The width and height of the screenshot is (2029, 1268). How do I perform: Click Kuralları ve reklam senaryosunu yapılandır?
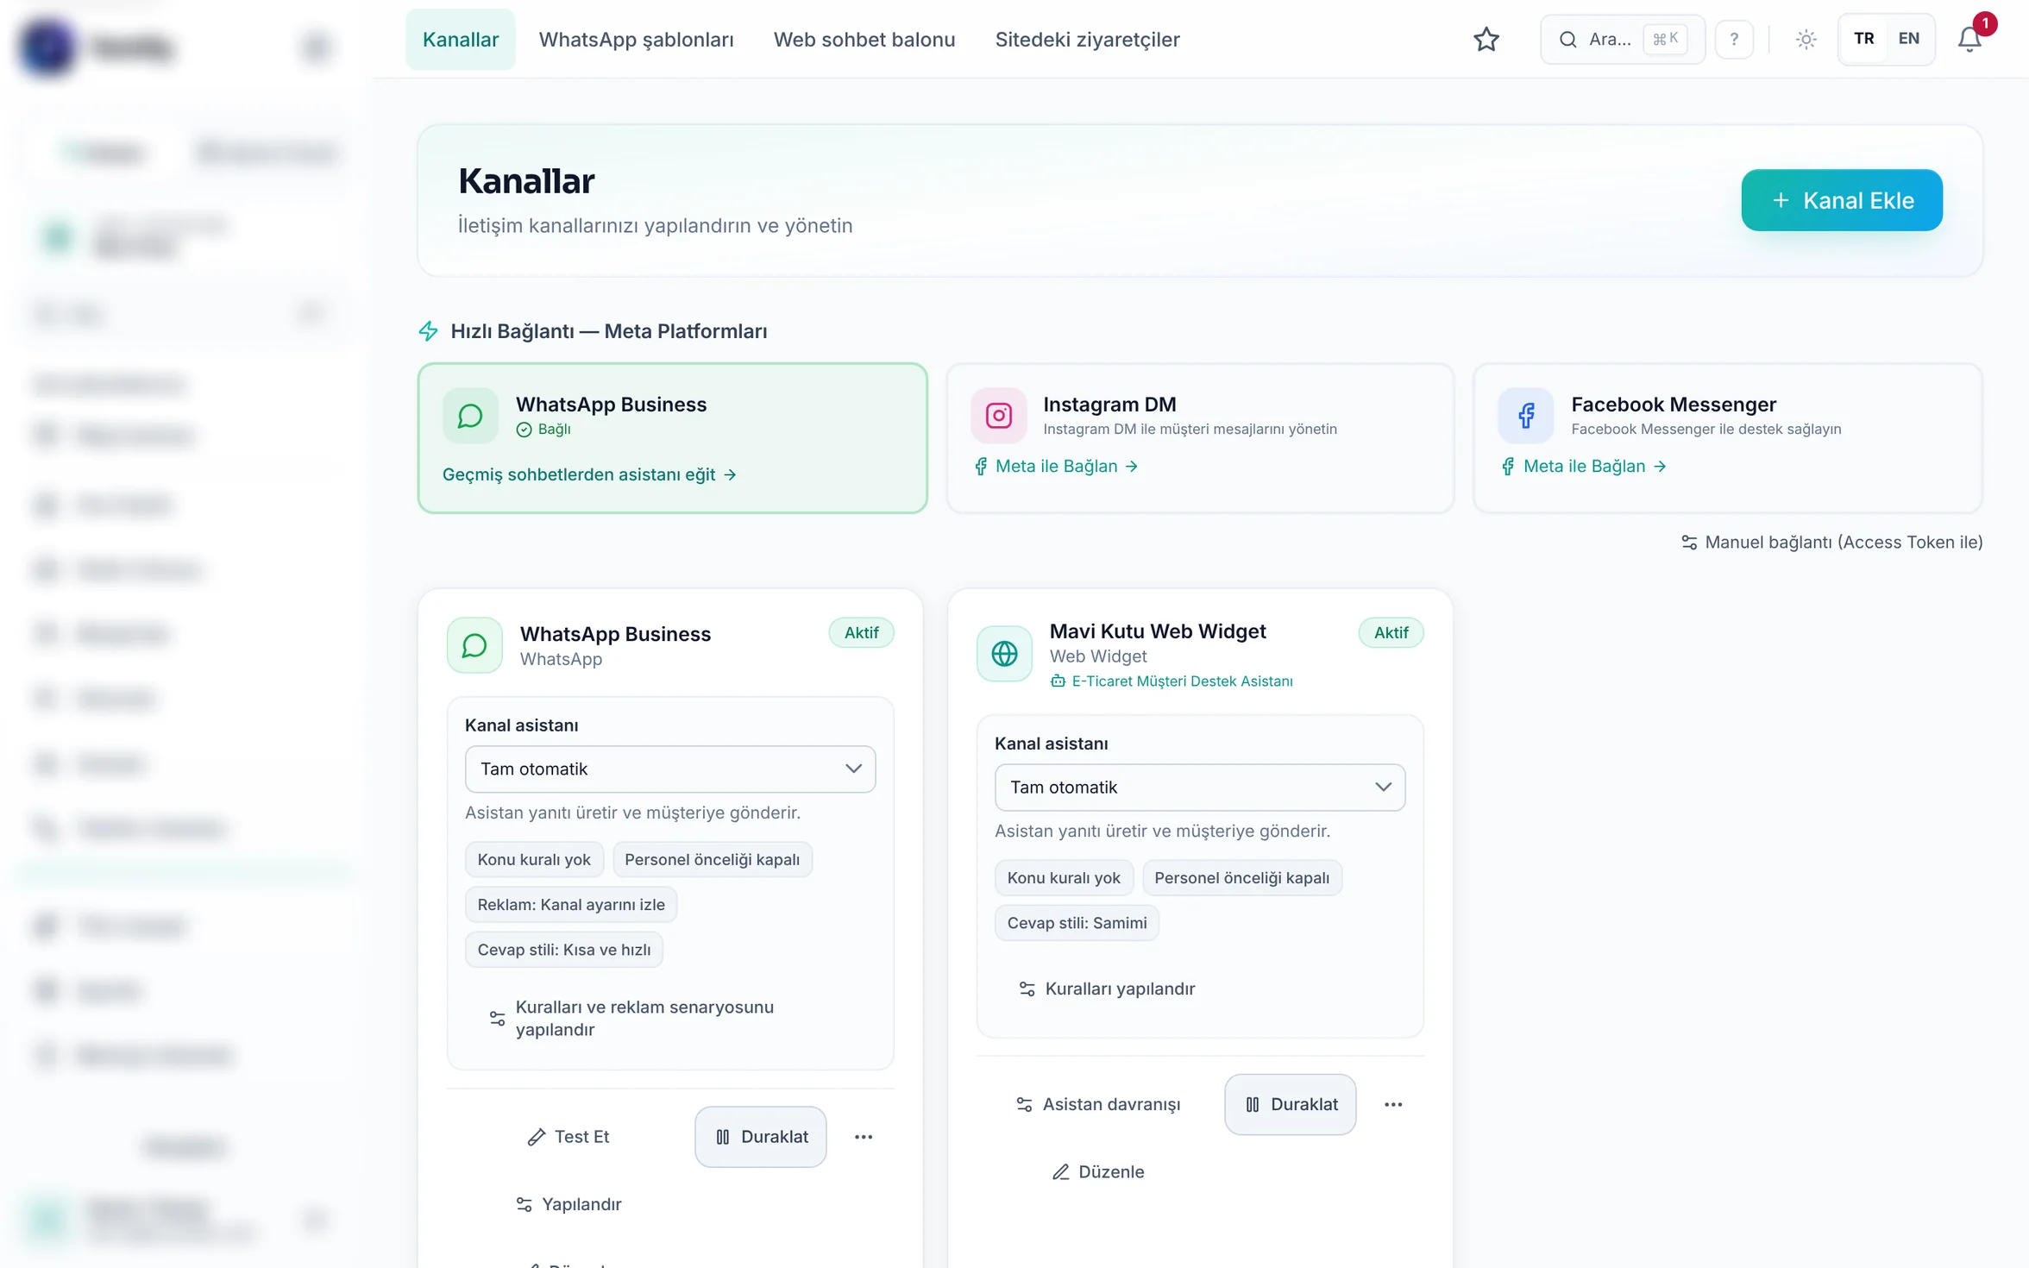click(631, 1018)
